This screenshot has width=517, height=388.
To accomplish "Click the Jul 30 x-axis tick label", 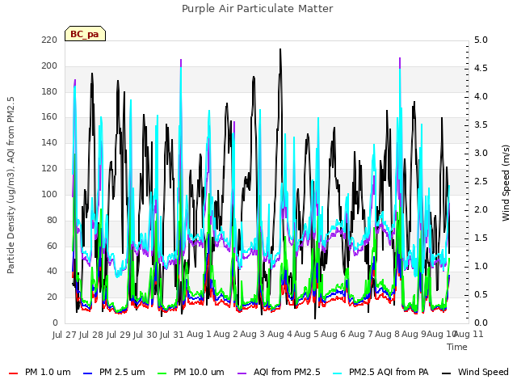I will [145, 335].
